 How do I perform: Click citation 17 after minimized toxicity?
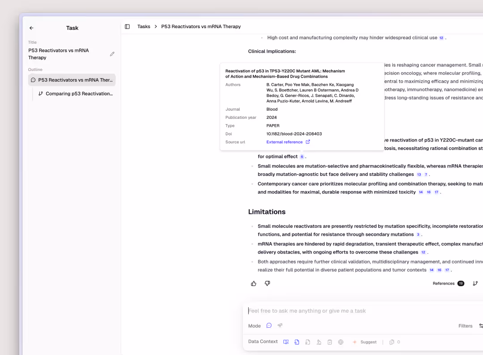coord(436,192)
